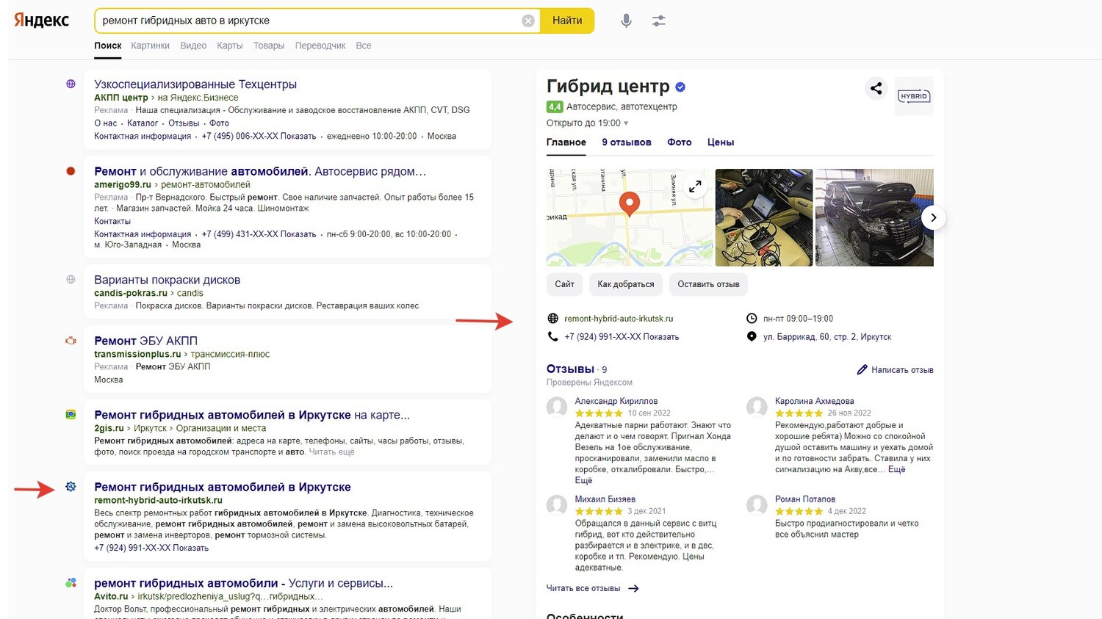The height and width of the screenshot is (619, 1102).
Task: Click the red favicon of amerigo99.ru result
Action: 71,171
